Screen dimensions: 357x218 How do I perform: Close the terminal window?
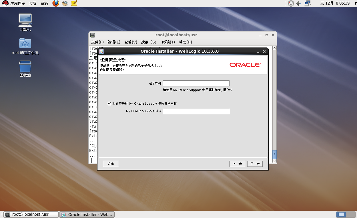[273, 35]
